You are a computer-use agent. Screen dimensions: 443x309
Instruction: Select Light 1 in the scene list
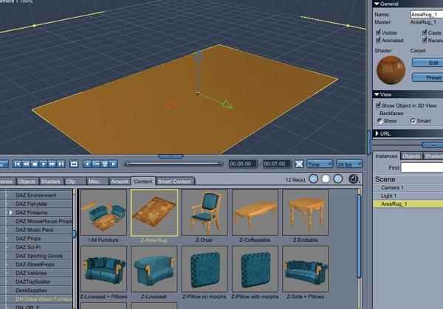[408, 195]
